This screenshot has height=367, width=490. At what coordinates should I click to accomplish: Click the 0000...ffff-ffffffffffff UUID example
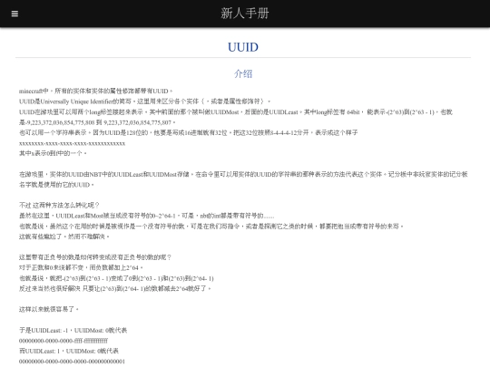coord(64,341)
